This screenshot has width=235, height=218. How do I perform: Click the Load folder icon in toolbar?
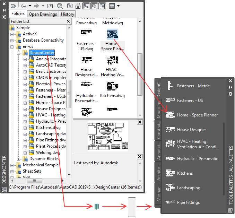[14, 6]
